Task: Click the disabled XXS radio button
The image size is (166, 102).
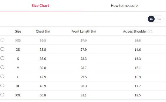Action: [2, 40]
